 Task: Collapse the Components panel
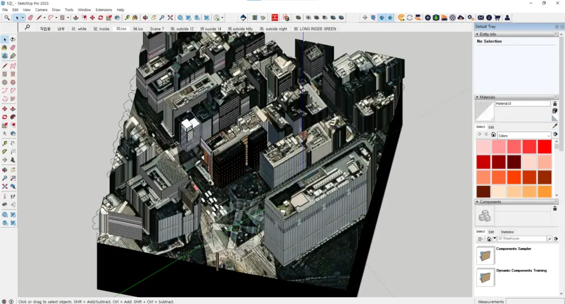pyautogui.click(x=477, y=202)
